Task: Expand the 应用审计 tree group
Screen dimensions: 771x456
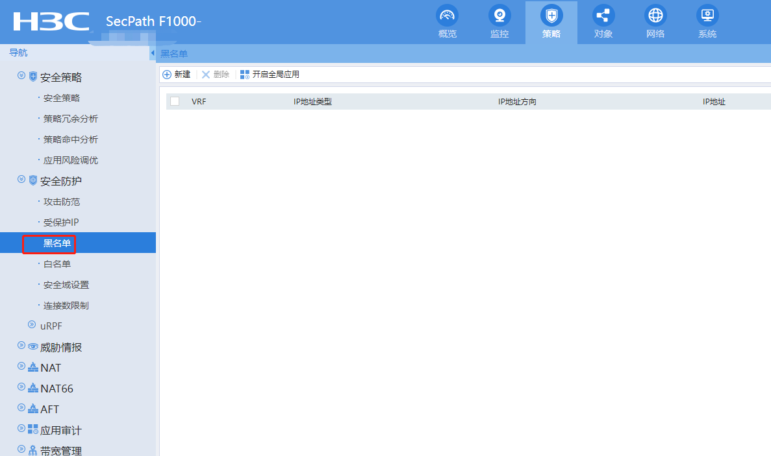Action: tap(21, 428)
